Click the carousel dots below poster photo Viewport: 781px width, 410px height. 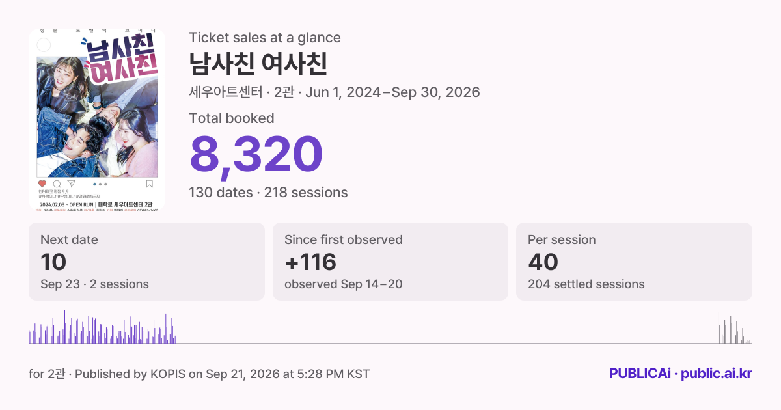pyautogui.click(x=100, y=184)
